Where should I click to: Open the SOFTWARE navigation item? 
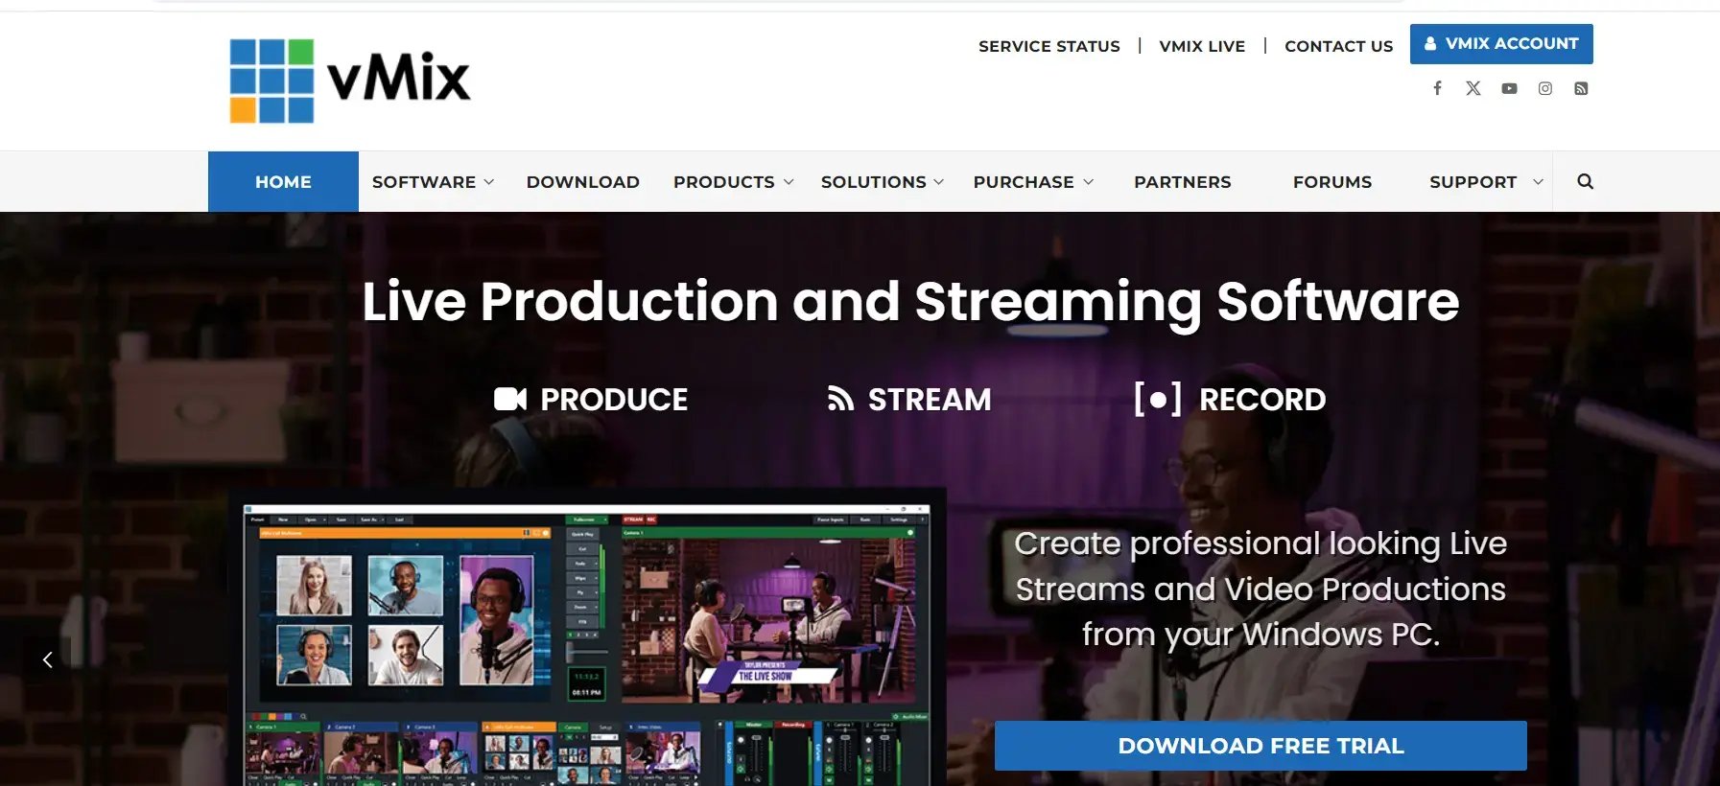[x=424, y=182]
